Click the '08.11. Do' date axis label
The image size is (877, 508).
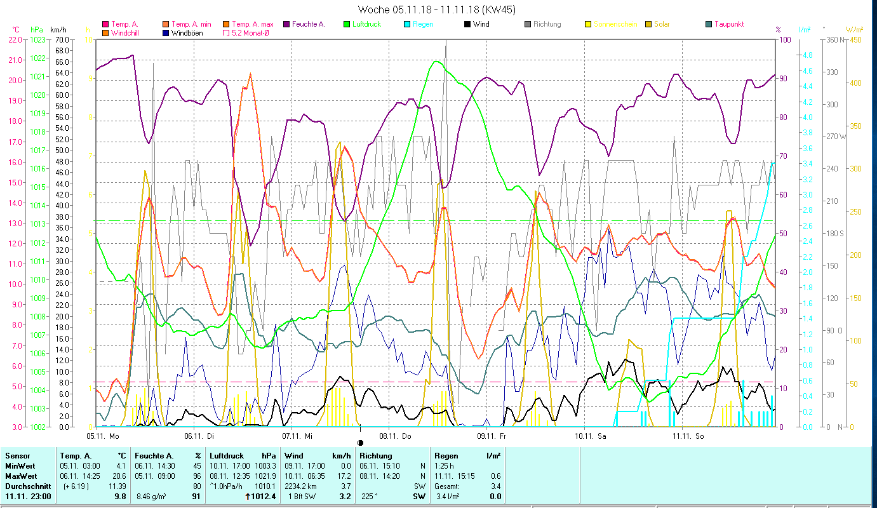pos(395,436)
